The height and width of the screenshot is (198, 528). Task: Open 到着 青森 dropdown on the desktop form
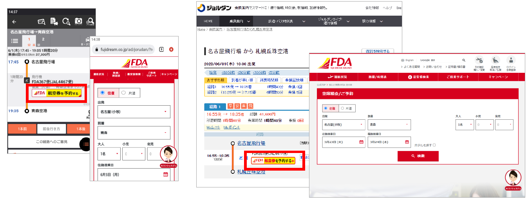389,125
